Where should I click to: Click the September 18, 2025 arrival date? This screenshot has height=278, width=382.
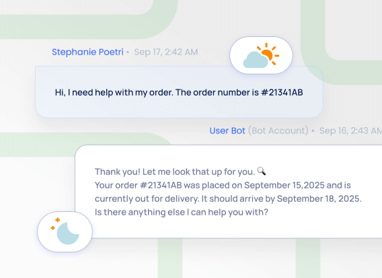(x=319, y=199)
